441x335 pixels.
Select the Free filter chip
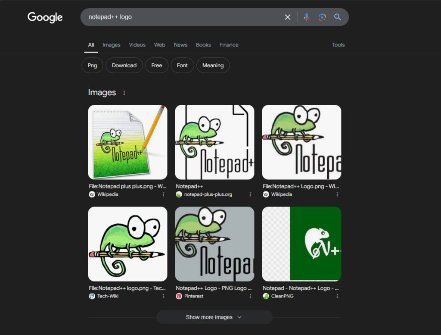(x=157, y=66)
